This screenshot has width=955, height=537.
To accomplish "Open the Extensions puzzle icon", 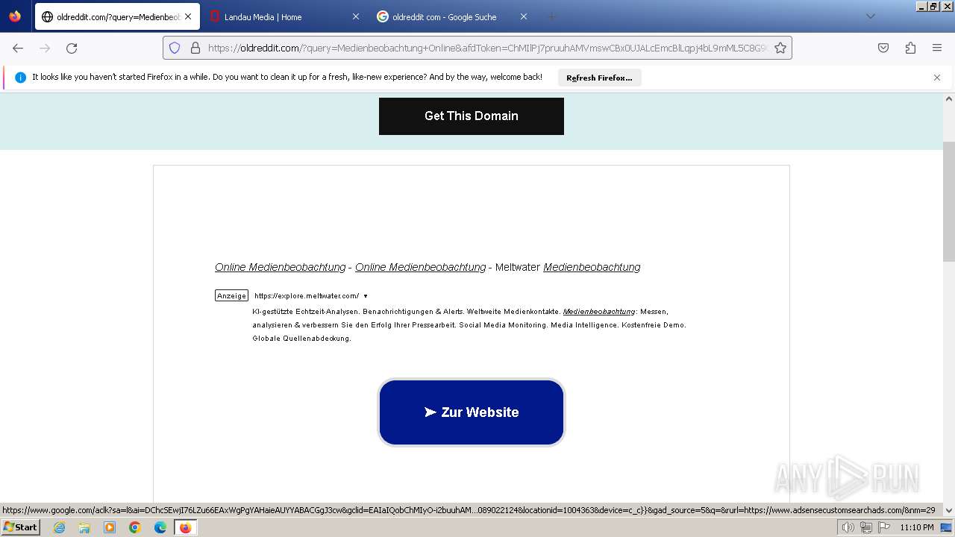I will point(910,48).
